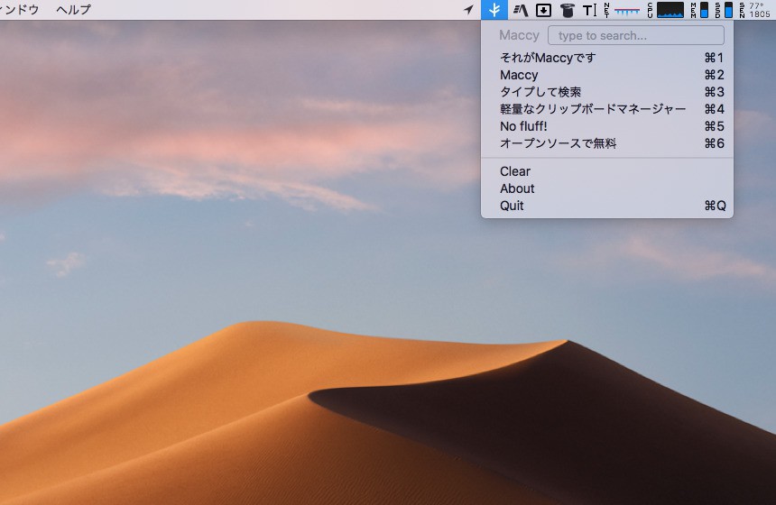Click the striped A menu bar icon
Viewport: 776px width, 505px height.
(520, 10)
